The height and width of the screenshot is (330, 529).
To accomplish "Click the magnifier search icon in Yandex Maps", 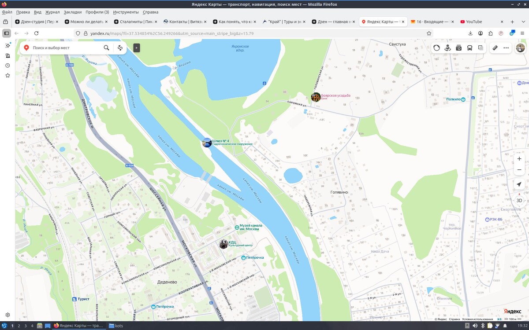I will tap(106, 48).
